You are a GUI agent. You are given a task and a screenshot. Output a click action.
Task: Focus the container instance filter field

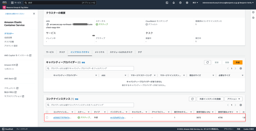coord(90,105)
